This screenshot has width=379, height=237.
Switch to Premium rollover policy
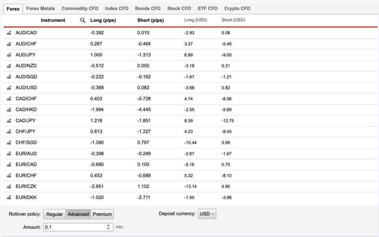(102, 214)
